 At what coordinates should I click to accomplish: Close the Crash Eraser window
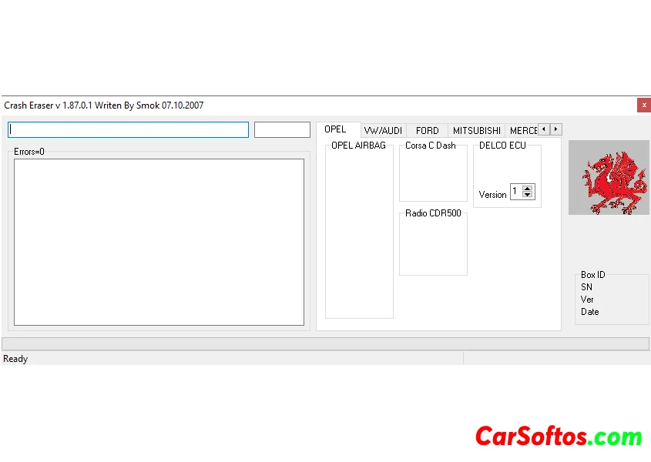tap(643, 105)
